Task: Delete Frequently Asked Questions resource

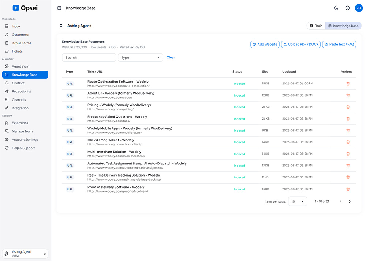Action: pos(348,119)
